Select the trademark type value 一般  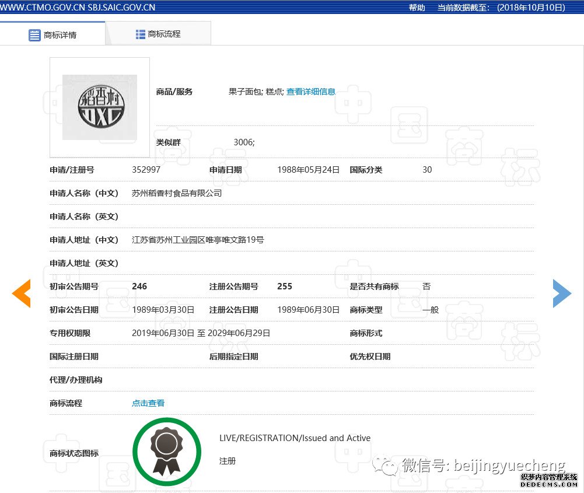(431, 310)
